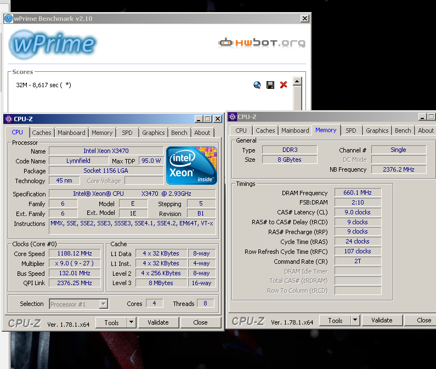Image resolution: width=436 pixels, height=369 pixels.
Task: Click the hwbot.org logo
Action: 262,43
